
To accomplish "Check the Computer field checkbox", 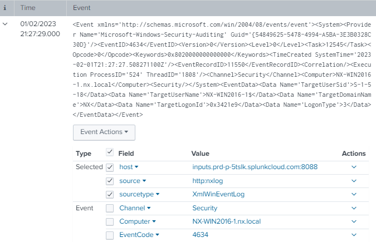I will 110,221.
